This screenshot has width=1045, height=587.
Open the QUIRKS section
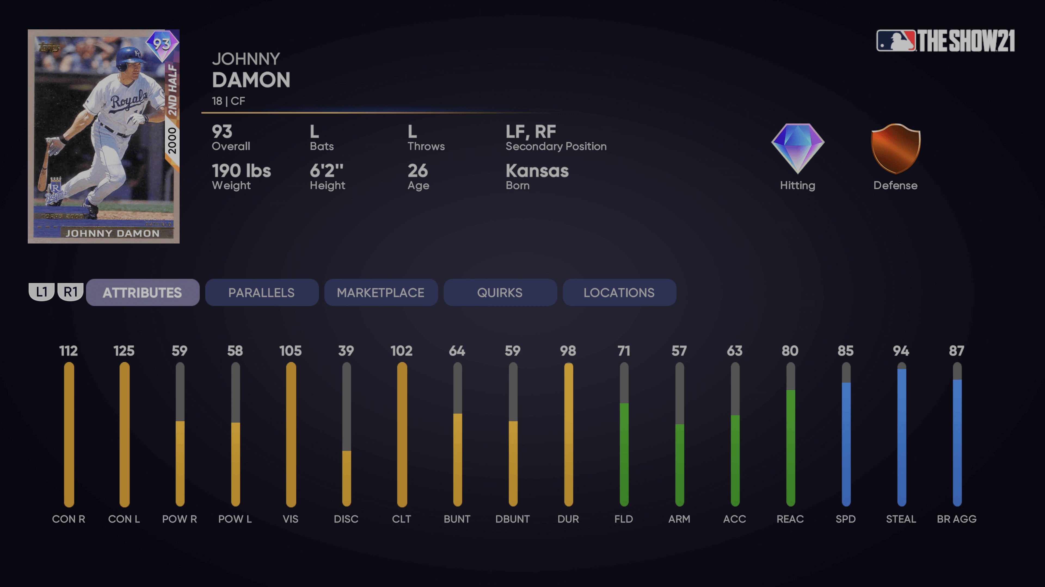[500, 292]
